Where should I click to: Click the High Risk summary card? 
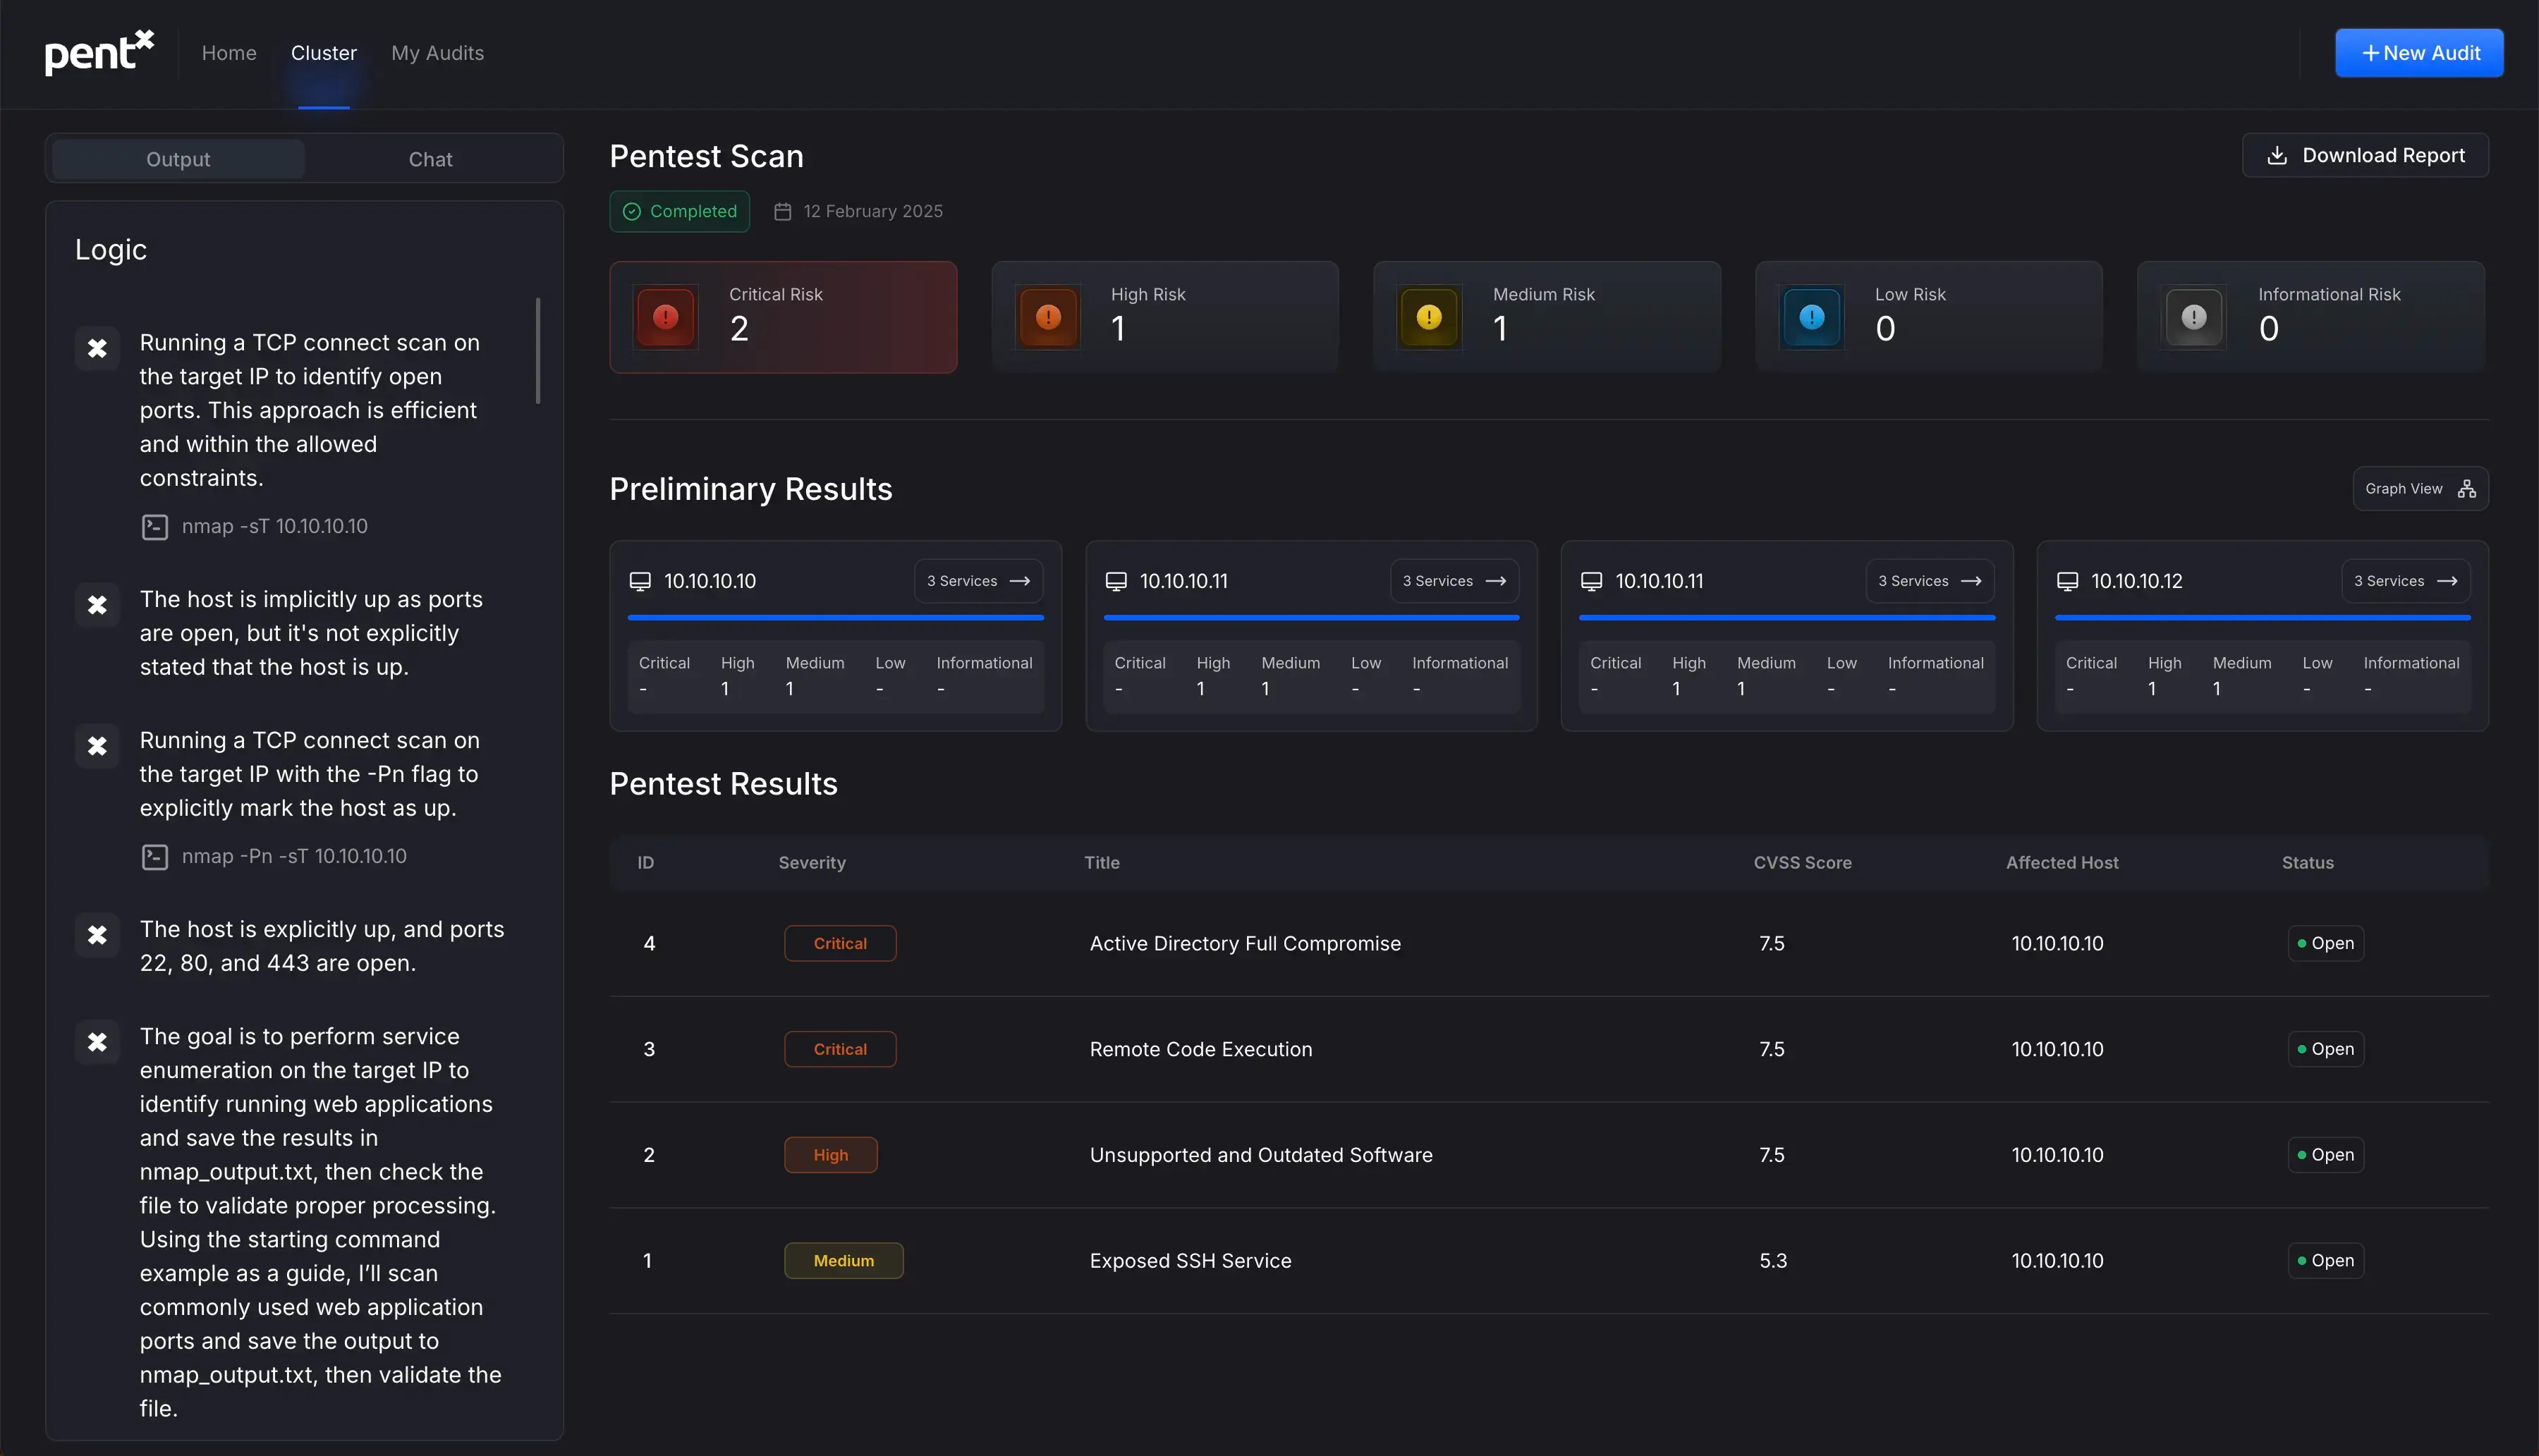coord(1165,317)
